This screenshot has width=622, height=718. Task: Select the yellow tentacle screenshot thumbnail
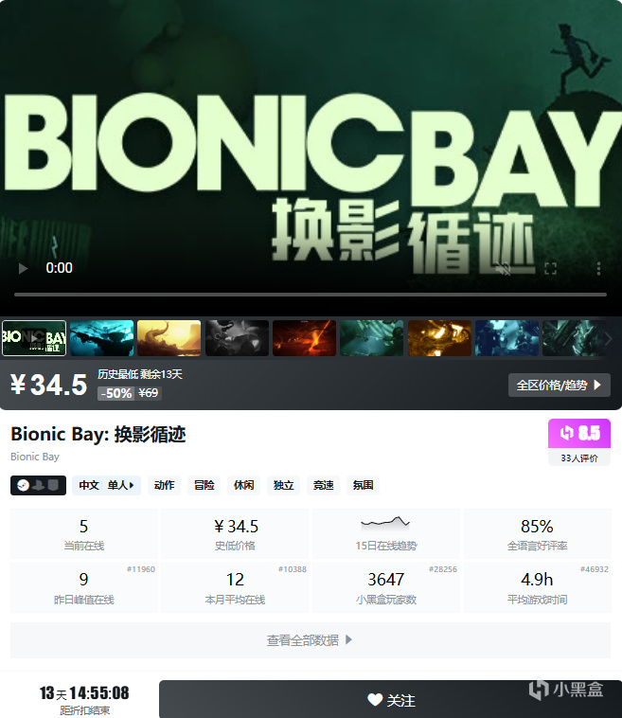tap(169, 338)
